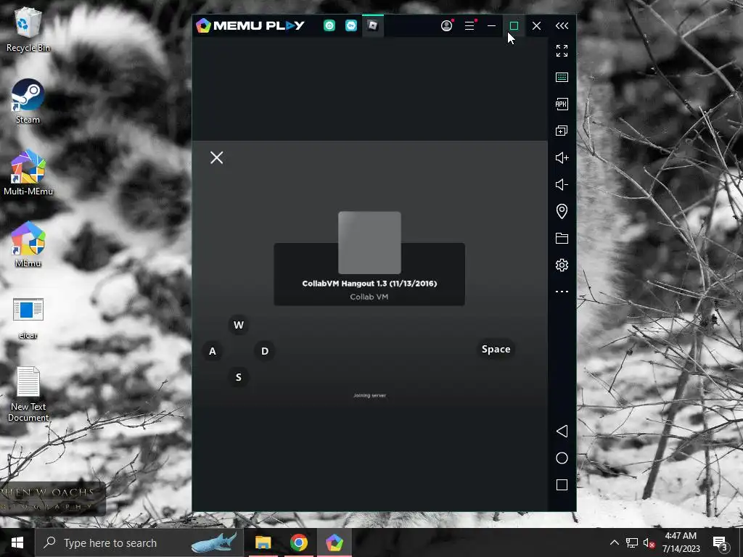
Task: Select the Steam desktop shortcut
Action: click(x=28, y=101)
